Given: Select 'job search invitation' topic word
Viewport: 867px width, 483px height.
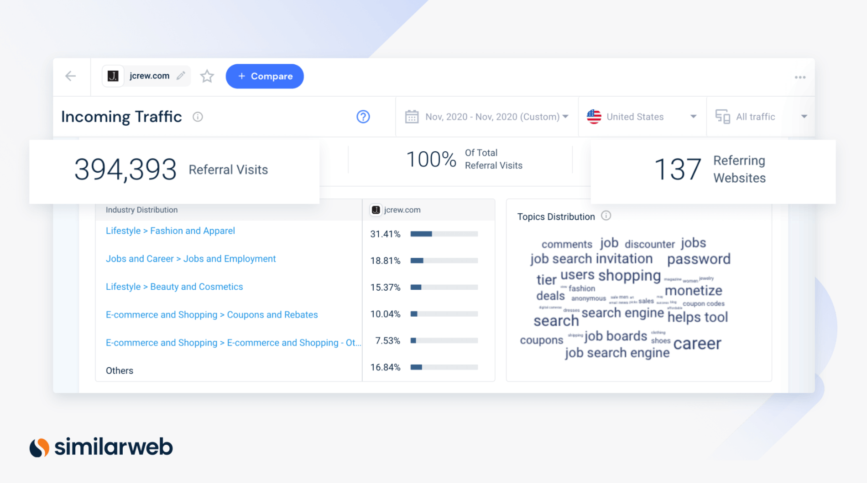Looking at the screenshot, I should point(591,259).
